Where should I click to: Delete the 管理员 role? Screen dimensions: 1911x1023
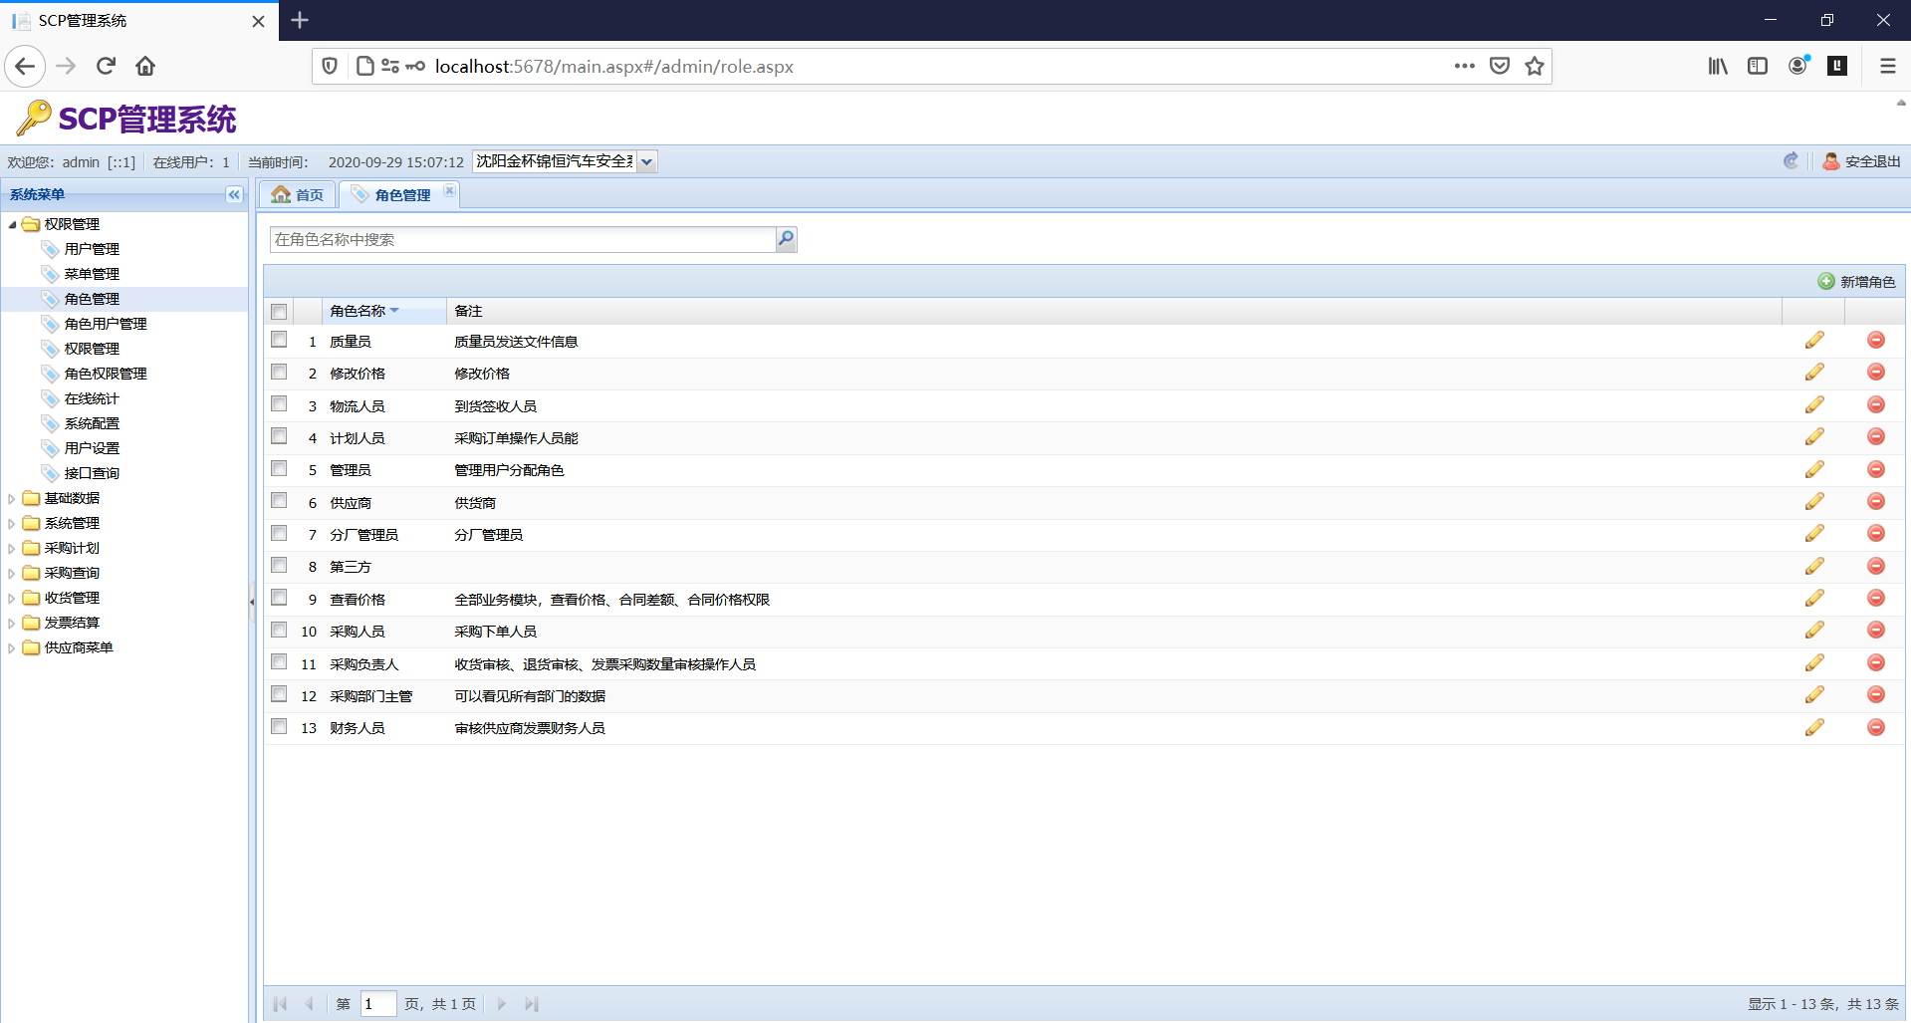click(x=1876, y=469)
